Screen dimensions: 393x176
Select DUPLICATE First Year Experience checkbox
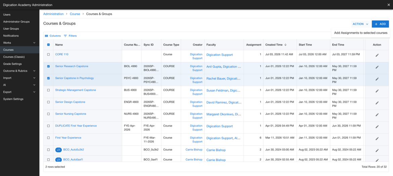48,126
